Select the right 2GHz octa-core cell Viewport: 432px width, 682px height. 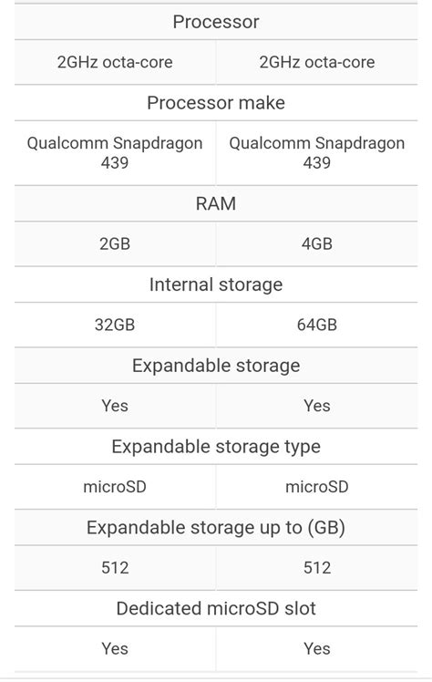pos(317,62)
